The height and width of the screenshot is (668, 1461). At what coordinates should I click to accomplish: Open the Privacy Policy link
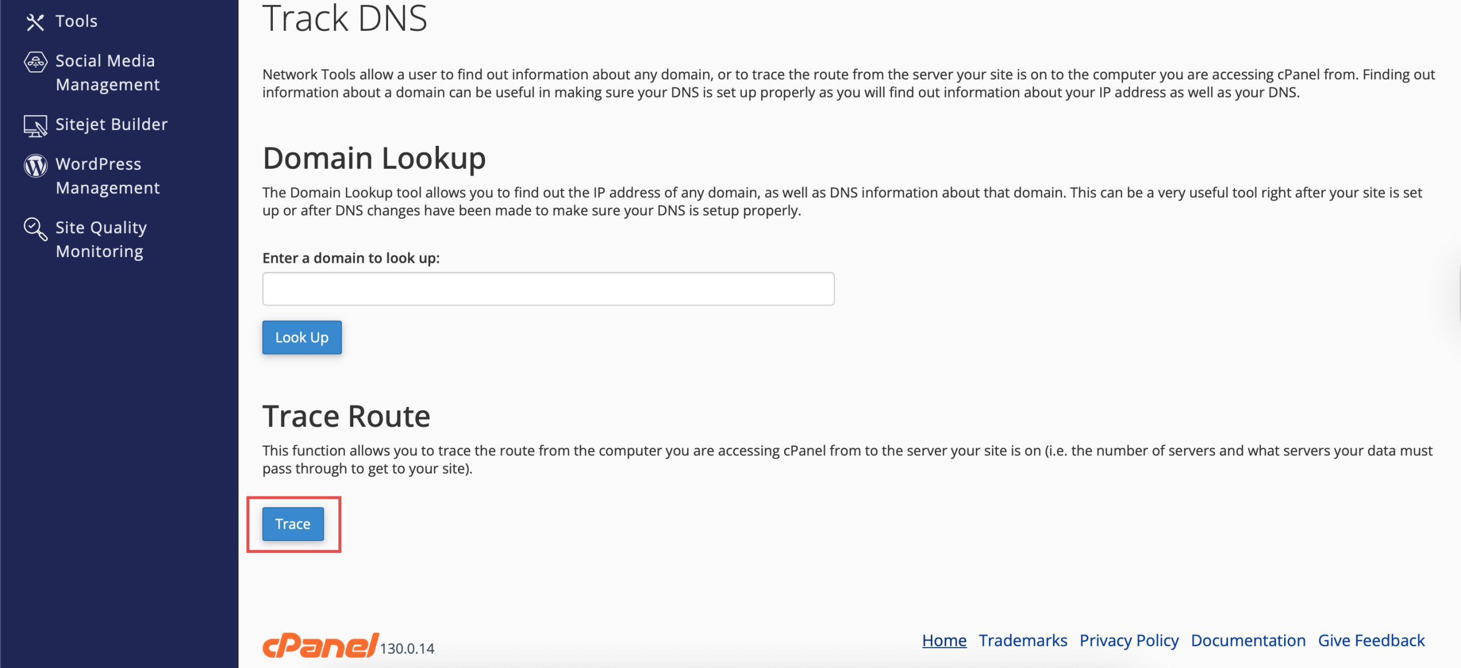coord(1129,640)
